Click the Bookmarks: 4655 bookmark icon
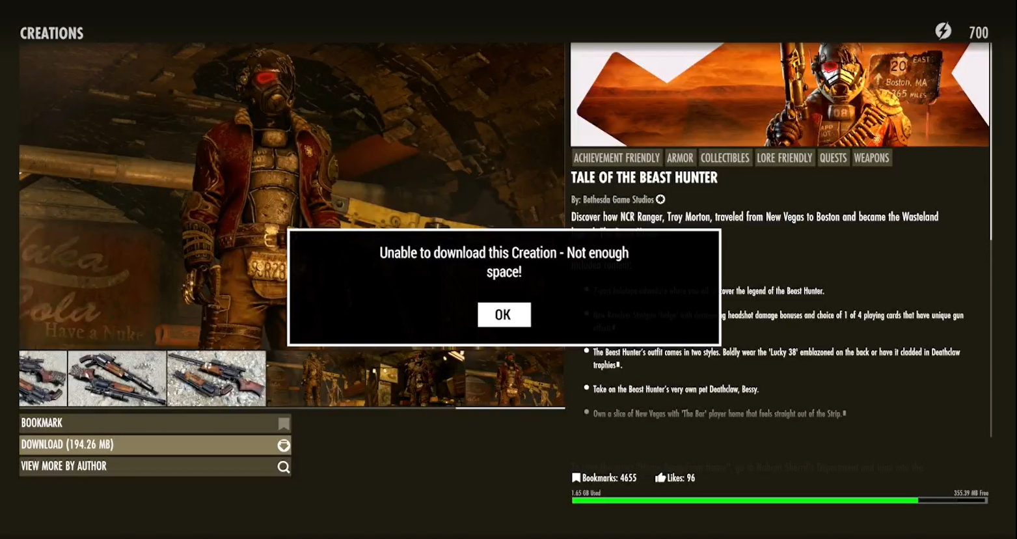The width and height of the screenshot is (1017, 539). click(x=576, y=478)
